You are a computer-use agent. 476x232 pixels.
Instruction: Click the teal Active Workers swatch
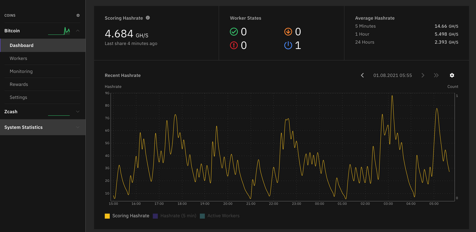click(202, 216)
